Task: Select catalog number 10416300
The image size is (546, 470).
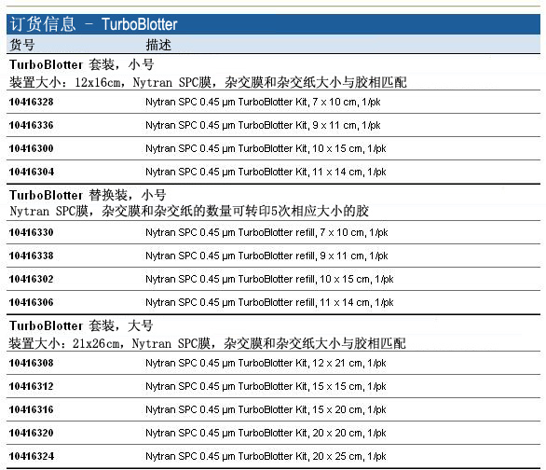Action: (31, 148)
